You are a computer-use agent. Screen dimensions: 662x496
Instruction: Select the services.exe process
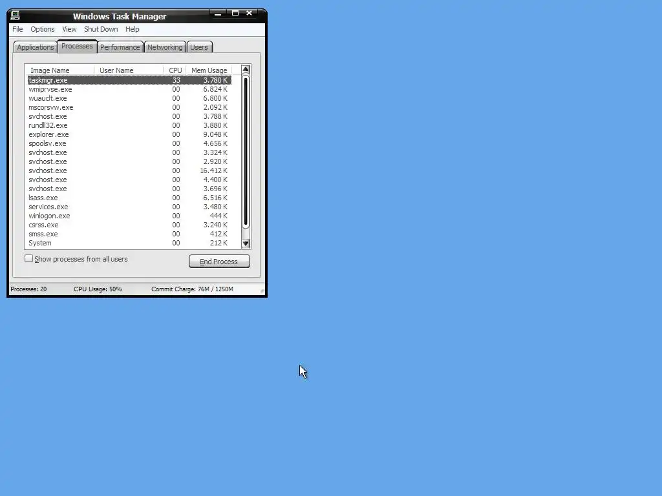[129, 207]
